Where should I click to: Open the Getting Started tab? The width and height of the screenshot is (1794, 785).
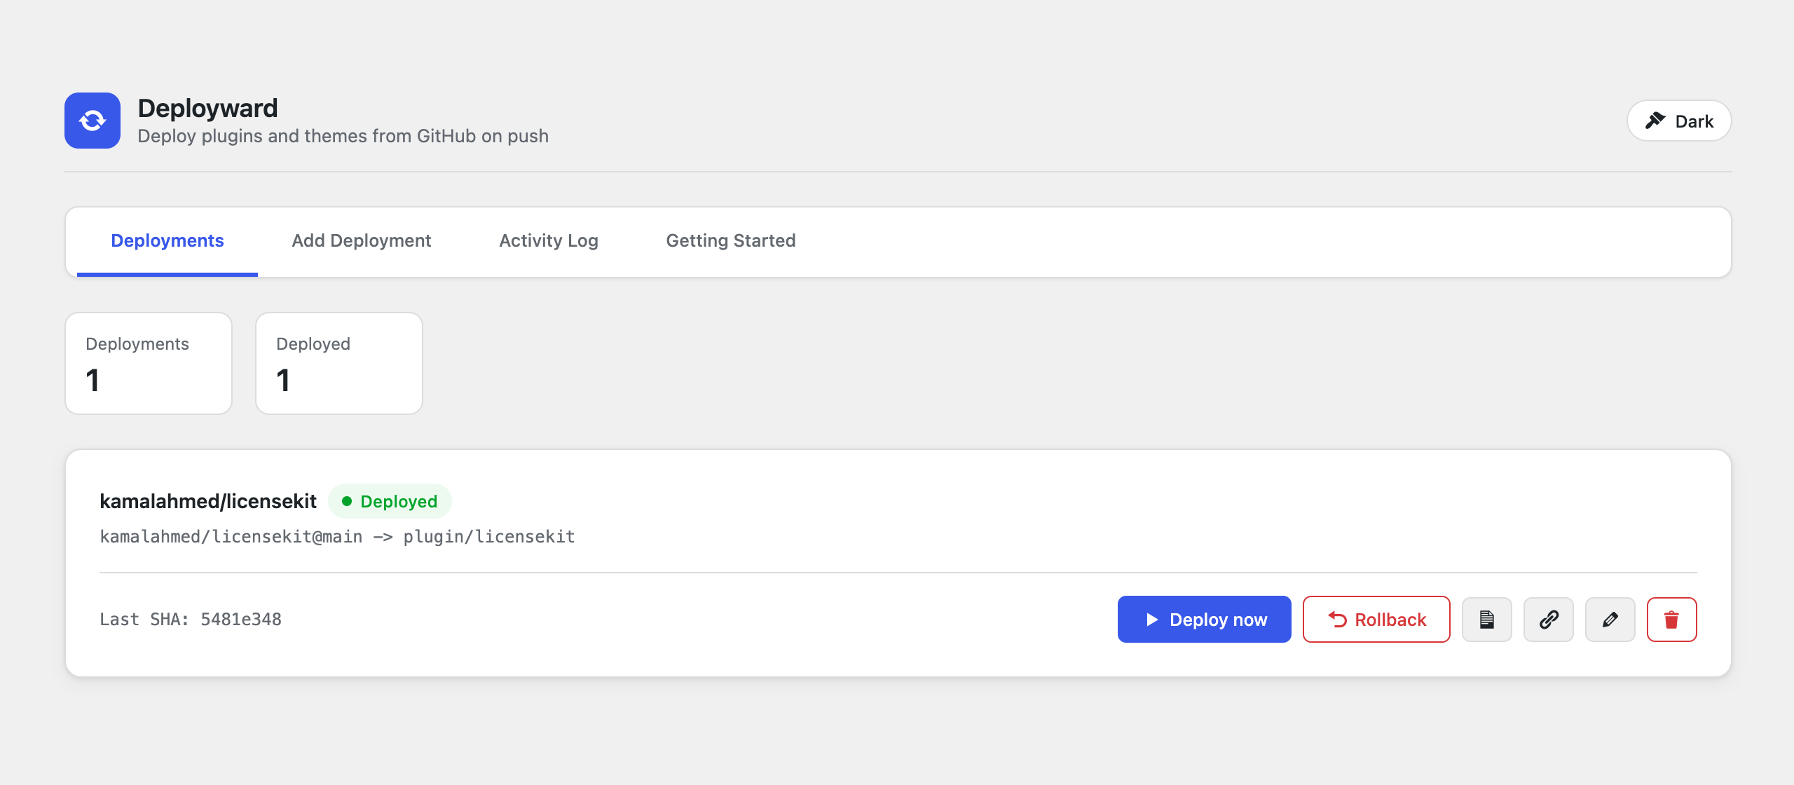pos(731,240)
